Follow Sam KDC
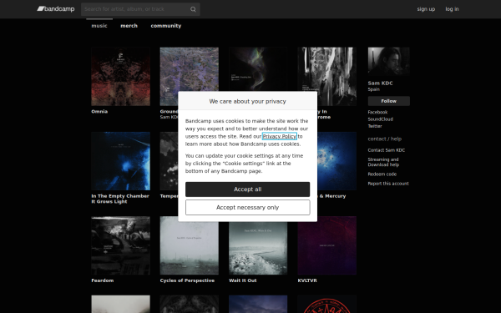 389,101
